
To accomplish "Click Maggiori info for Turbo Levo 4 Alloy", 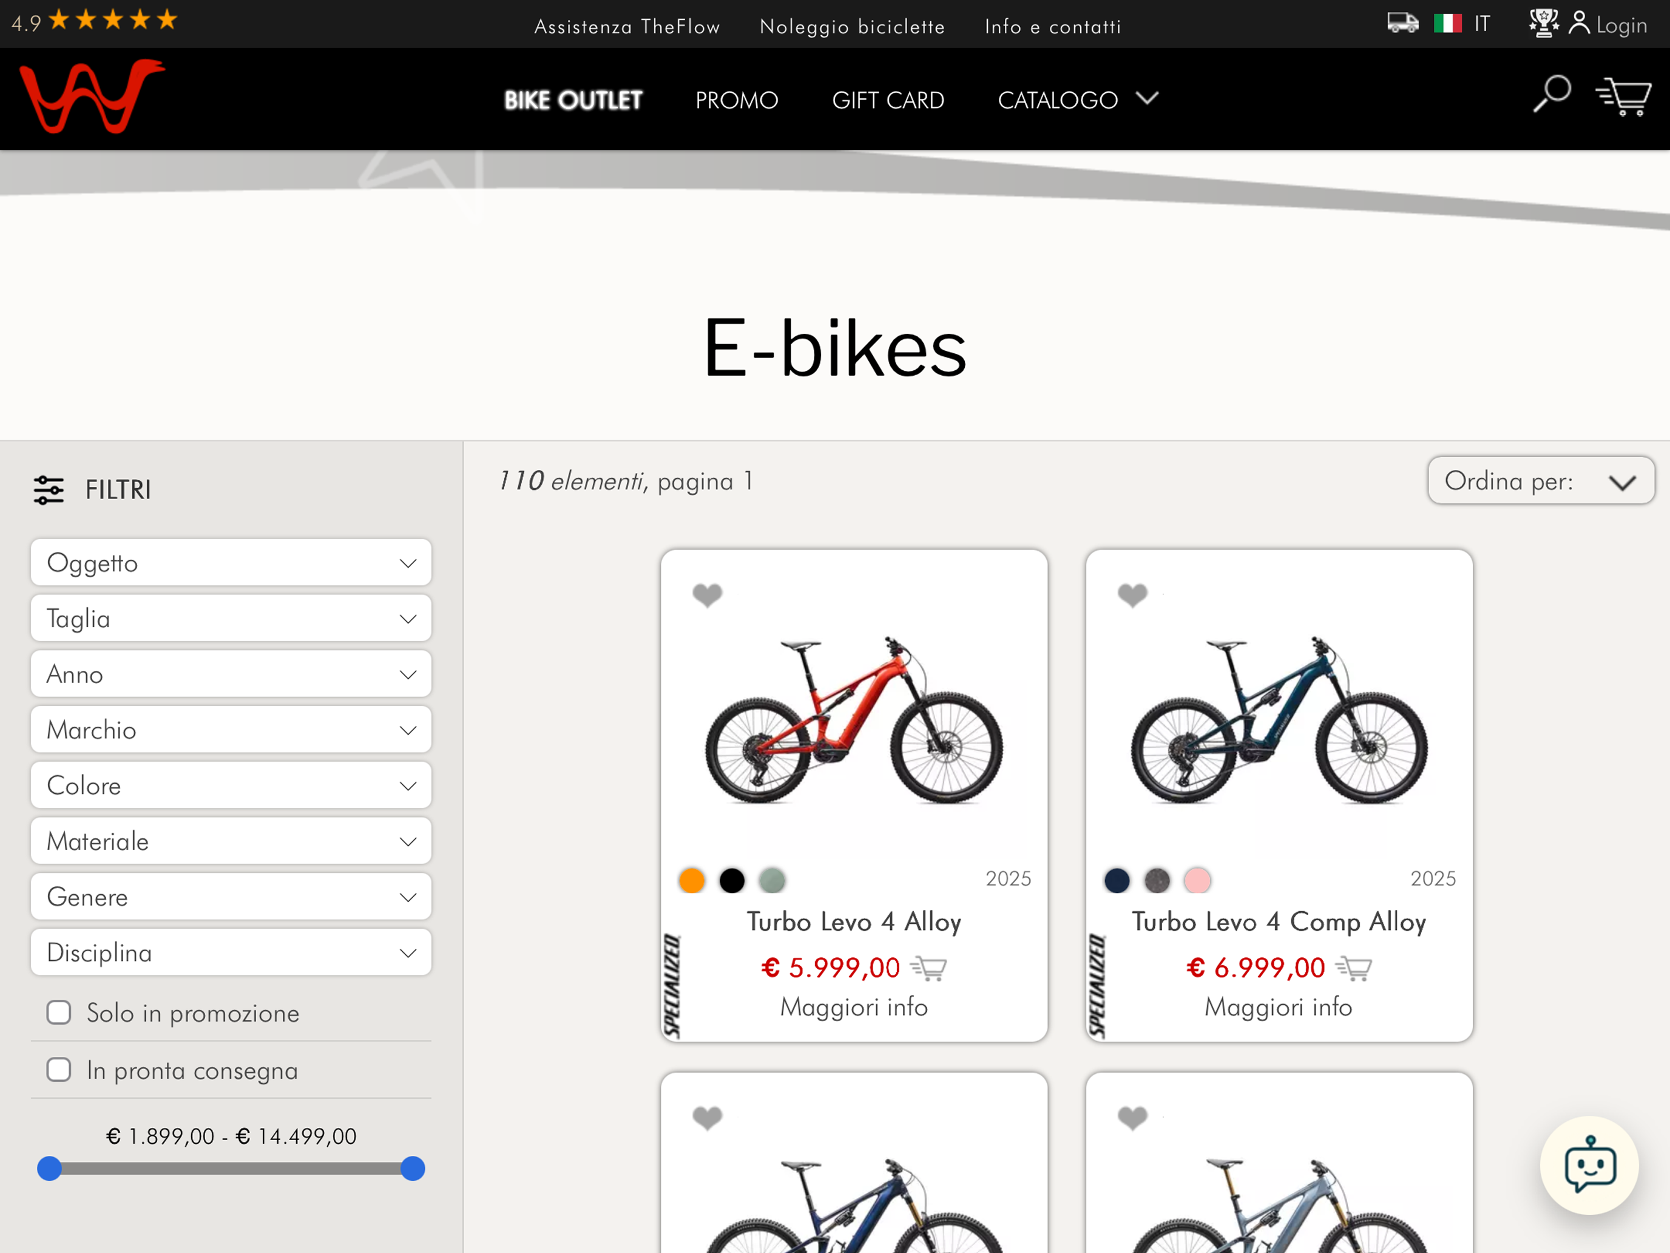I will pyautogui.click(x=853, y=1008).
